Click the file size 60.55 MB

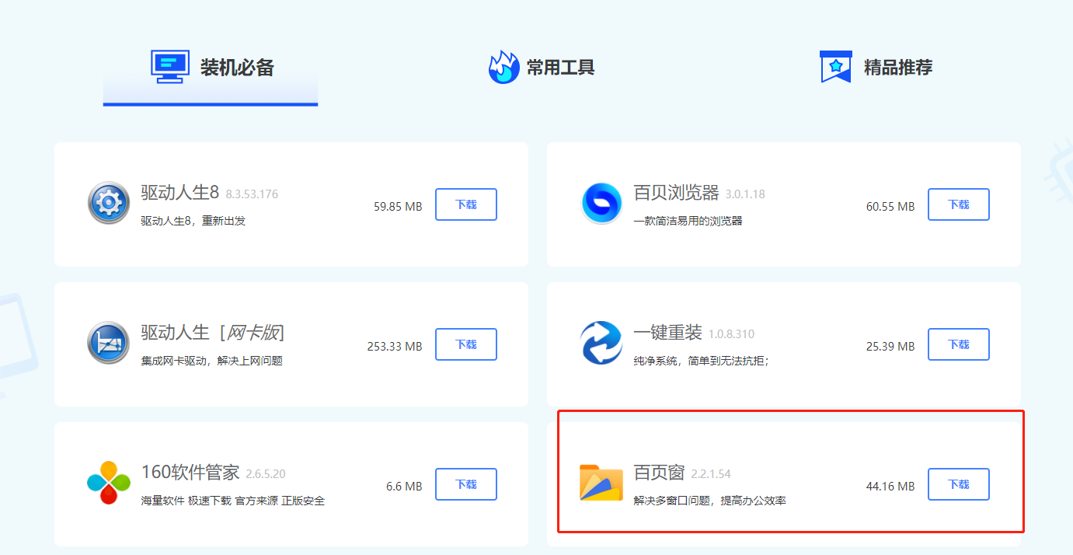point(890,207)
